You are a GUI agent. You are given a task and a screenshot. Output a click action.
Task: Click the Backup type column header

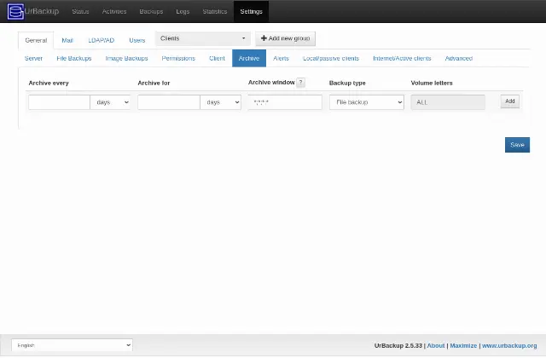coord(347,83)
